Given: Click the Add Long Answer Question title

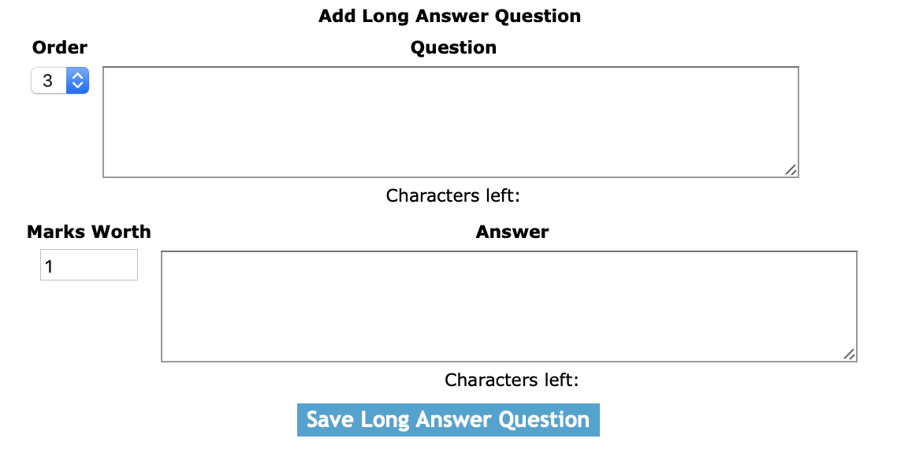Looking at the screenshot, I should (449, 16).
